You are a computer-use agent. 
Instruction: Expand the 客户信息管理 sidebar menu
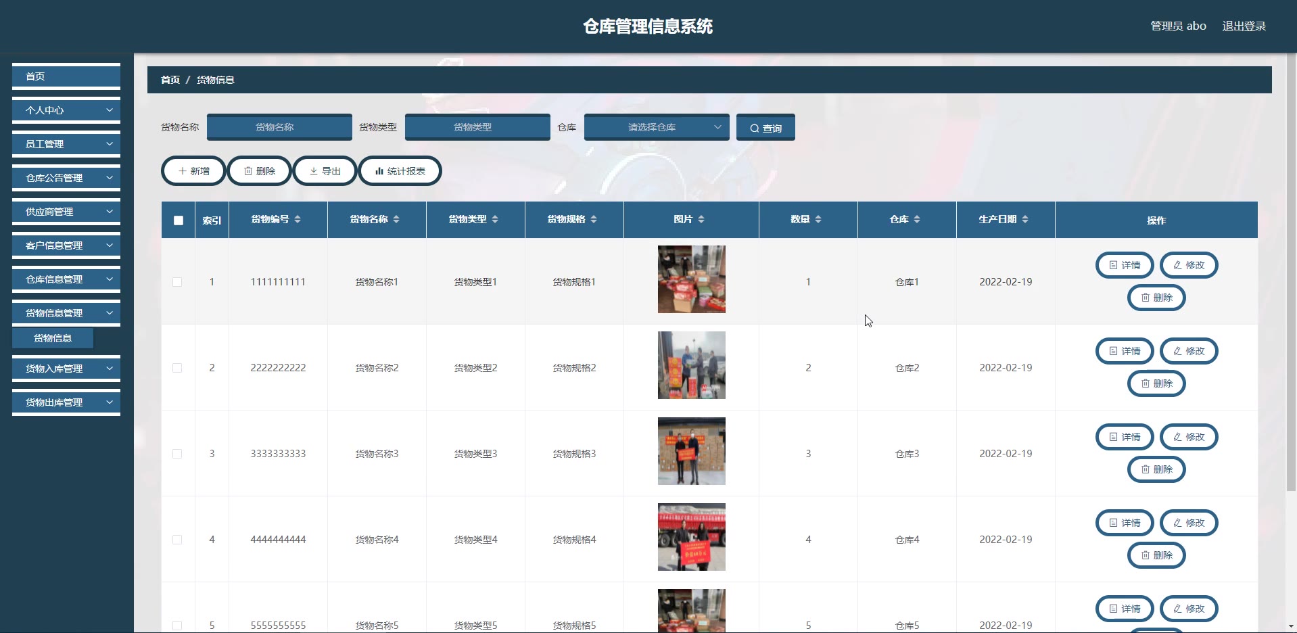tap(66, 245)
